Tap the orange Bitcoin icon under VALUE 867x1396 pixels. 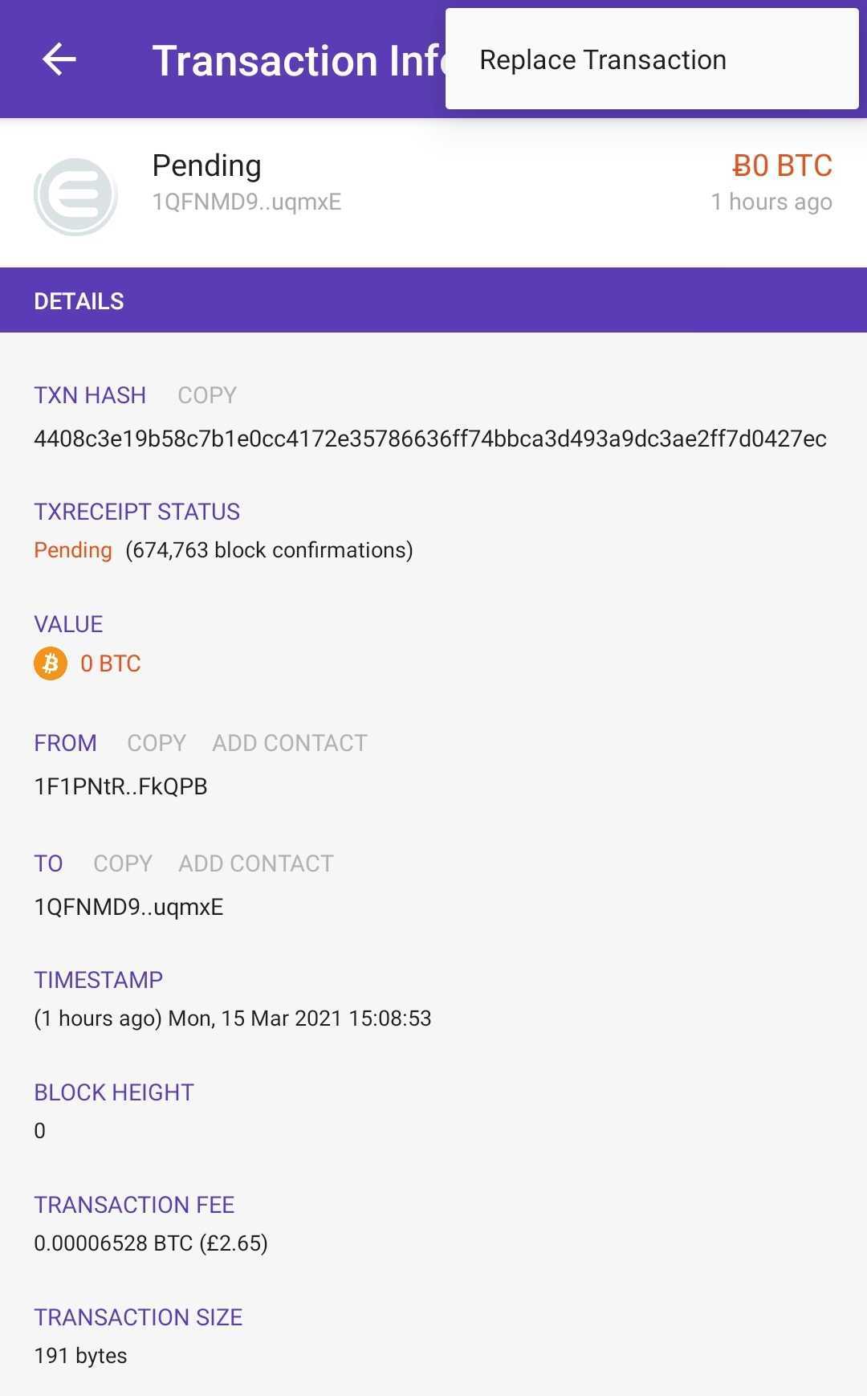(x=51, y=663)
